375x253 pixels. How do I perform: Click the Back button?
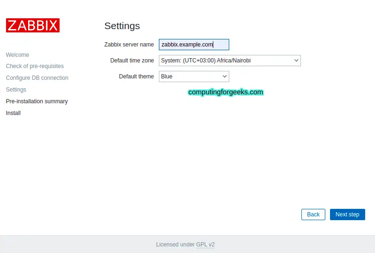coord(313,215)
